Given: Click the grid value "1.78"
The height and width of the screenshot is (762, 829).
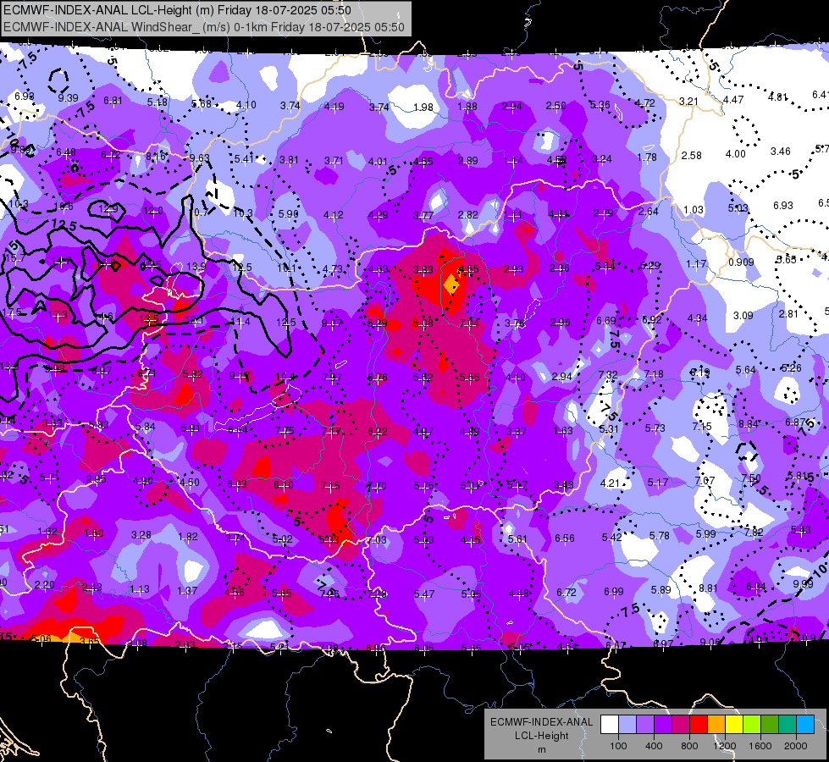Looking at the screenshot, I should tap(647, 157).
